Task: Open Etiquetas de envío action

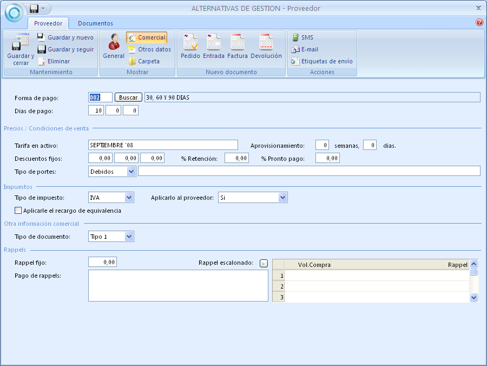Action: tap(323, 61)
